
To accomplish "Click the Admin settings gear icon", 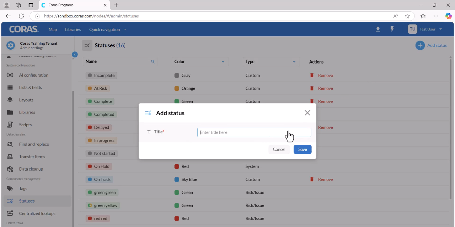I will (11, 45).
